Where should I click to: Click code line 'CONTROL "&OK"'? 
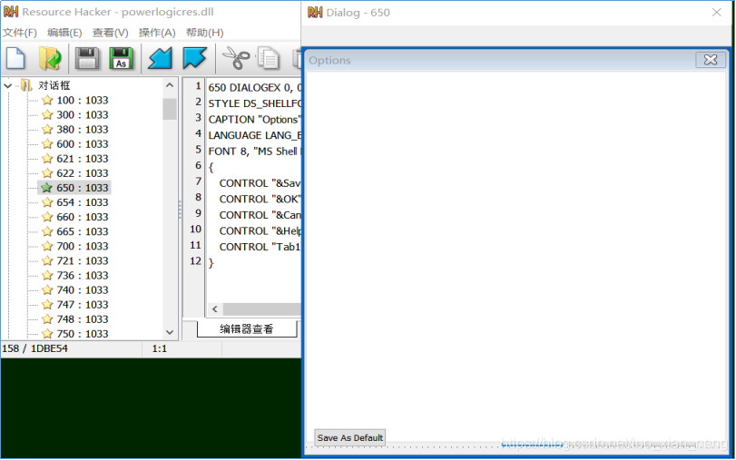click(260, 199)
